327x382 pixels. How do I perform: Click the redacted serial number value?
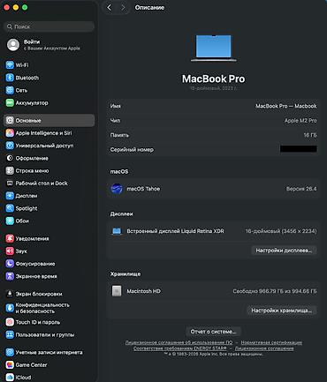299,149
